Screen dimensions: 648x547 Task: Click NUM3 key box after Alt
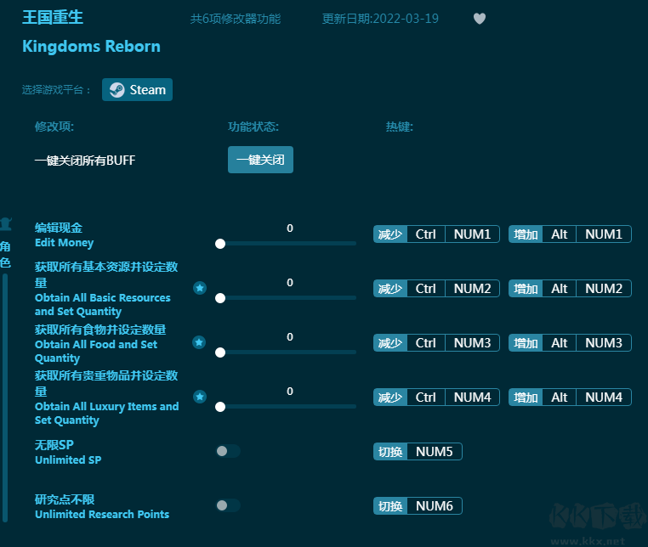click(604, 342)
